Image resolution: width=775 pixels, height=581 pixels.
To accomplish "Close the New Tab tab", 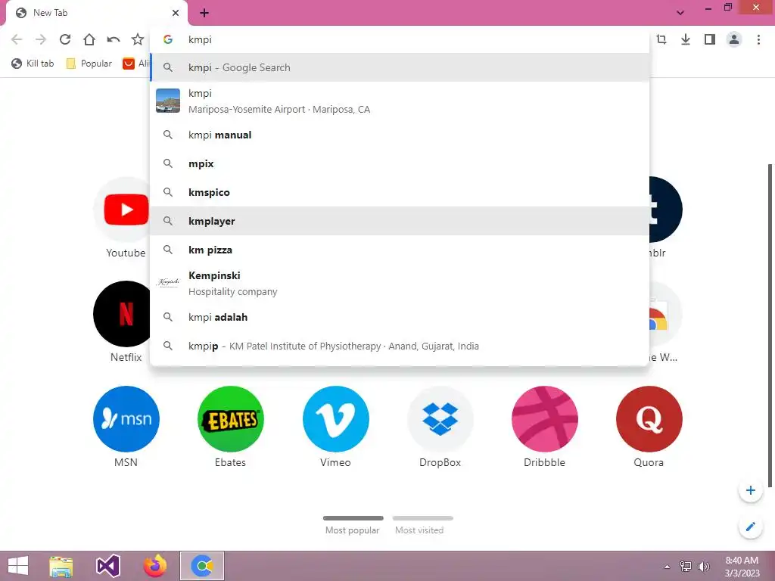I will (176, 13).
